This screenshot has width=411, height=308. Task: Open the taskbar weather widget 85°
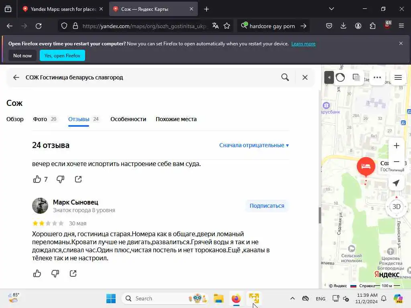[14, 298]
